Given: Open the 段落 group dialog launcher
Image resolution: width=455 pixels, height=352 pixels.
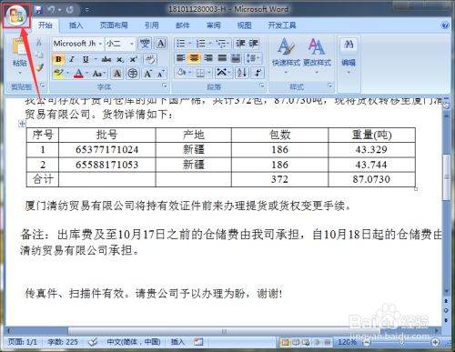Looking at the screenshot, I should (x=262, y=85).
